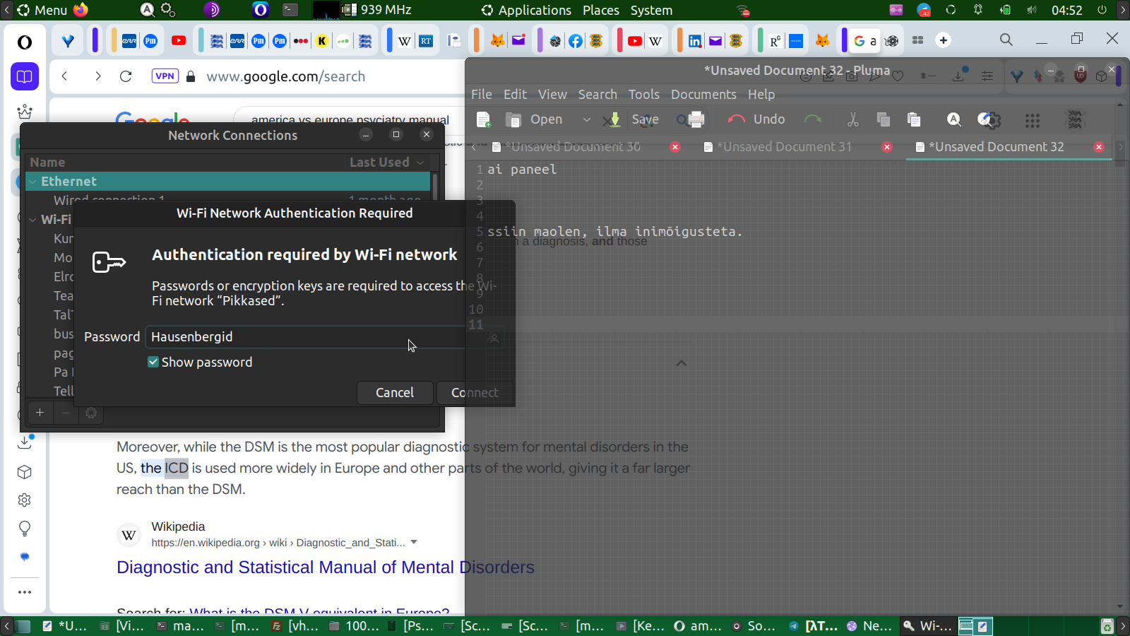Switch to the Unsaved Document 31 tab
The image size is (1130, 636).
784,147
